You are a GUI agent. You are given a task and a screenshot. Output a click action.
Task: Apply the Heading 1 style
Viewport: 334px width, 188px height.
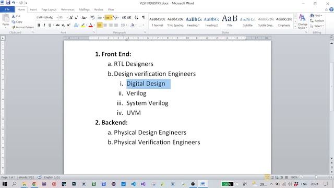(194, 21)
